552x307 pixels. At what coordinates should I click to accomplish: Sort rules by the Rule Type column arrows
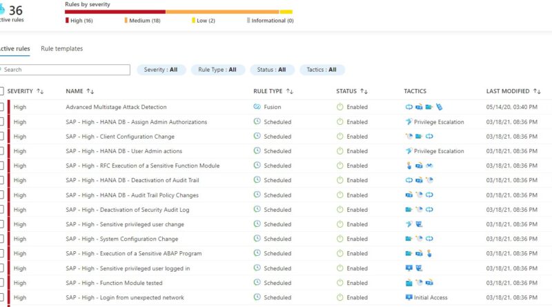(290, 92)
